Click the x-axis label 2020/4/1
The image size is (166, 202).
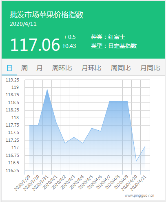pyautogui.click(x=50, y=182)
